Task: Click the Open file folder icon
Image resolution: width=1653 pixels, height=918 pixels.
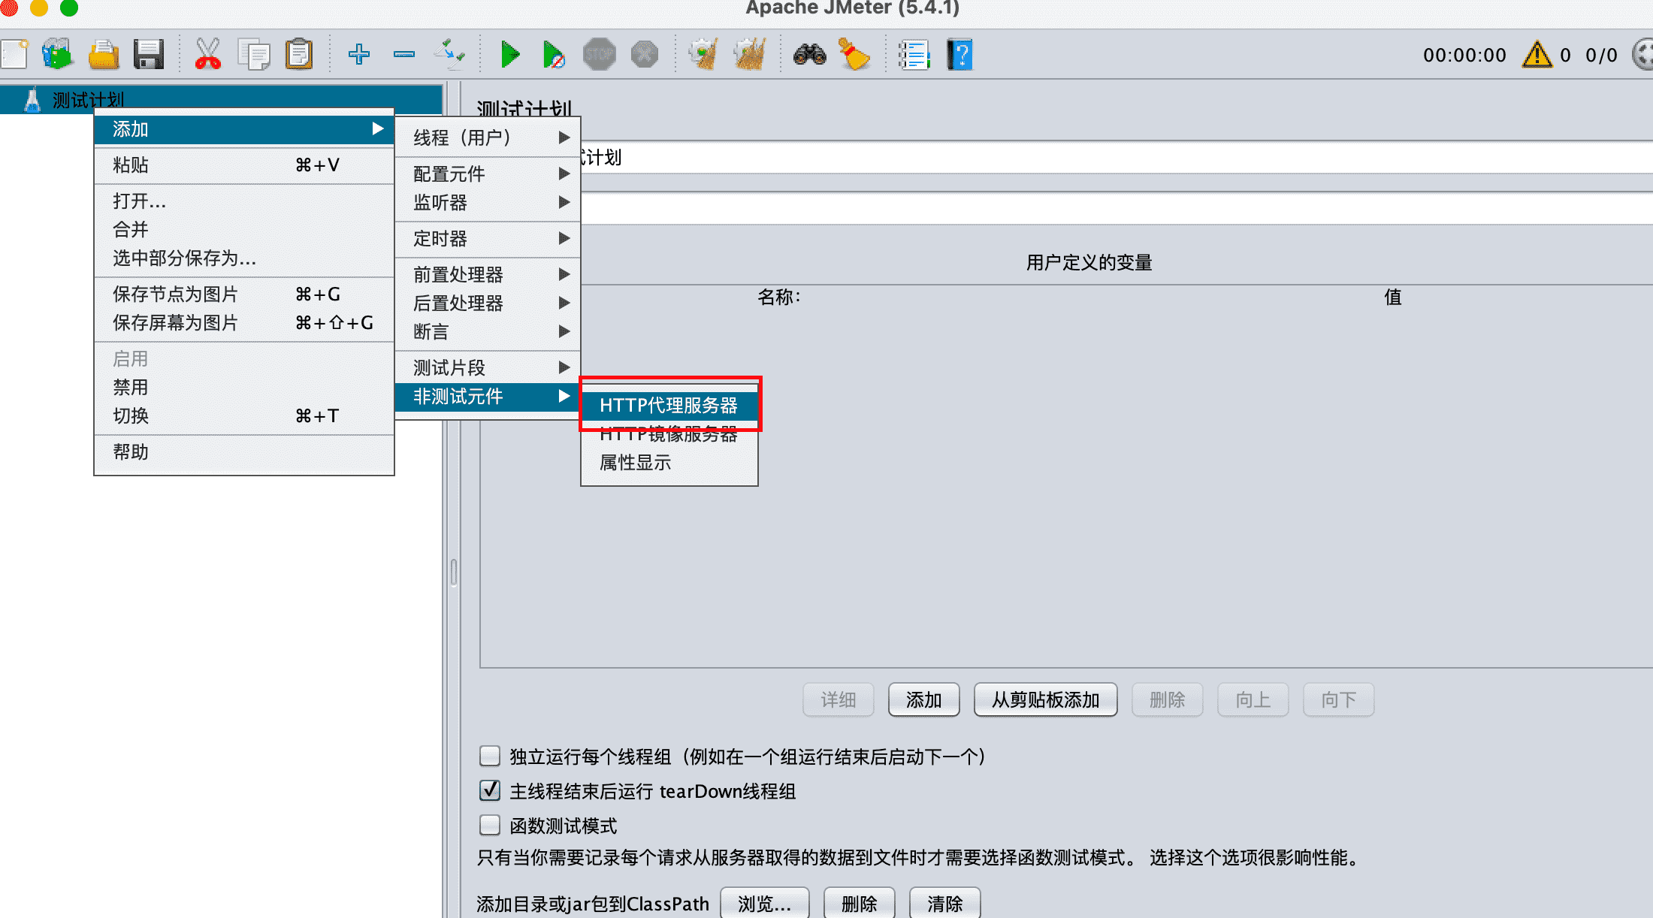Action: pyautogui.click(x=104, y=54)
